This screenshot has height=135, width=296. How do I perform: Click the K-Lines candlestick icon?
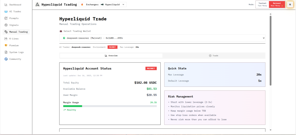click(6, 39)
